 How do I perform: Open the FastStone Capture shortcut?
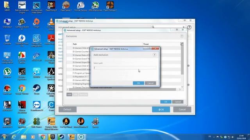pyautogui.click(x=22, y=58)
